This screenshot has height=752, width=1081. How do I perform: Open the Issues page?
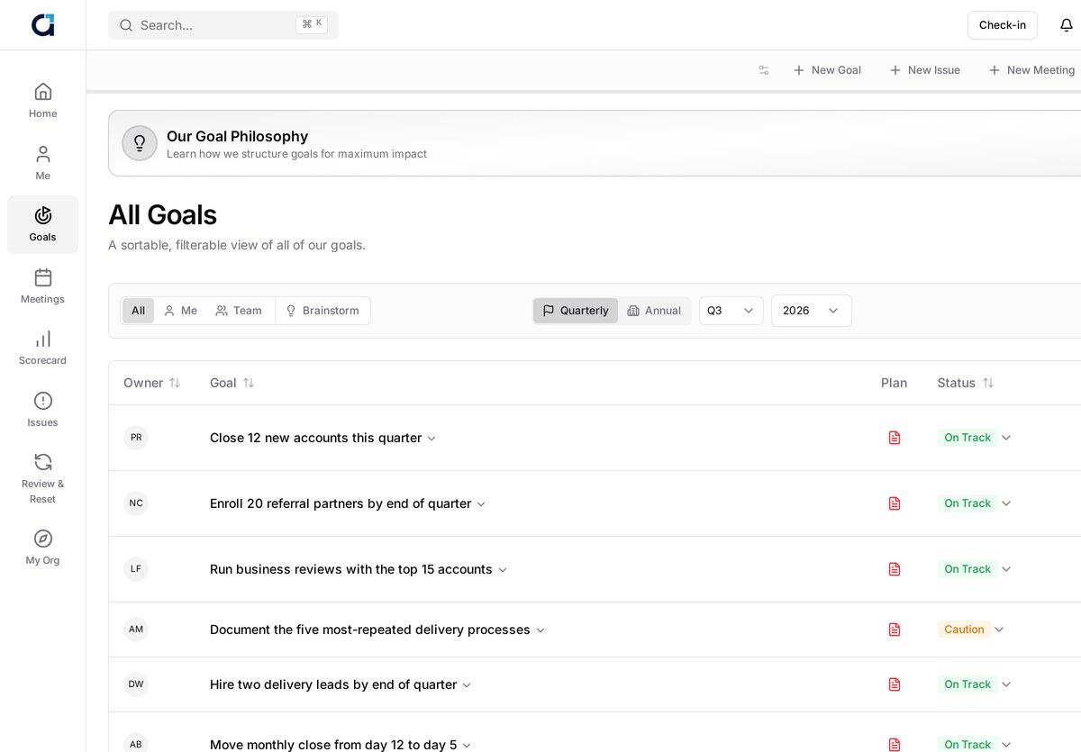pyautogui.click(x=42, y=409)
